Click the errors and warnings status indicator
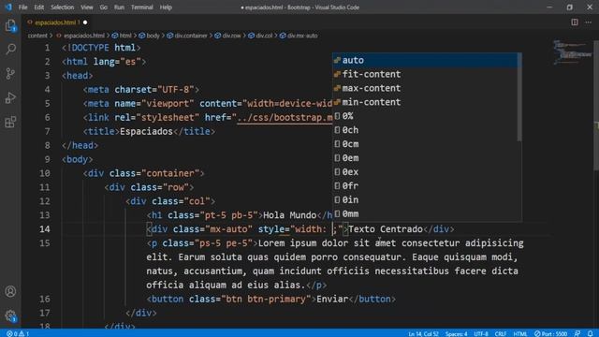The image size is (599, 337). (x=18, y=333)
